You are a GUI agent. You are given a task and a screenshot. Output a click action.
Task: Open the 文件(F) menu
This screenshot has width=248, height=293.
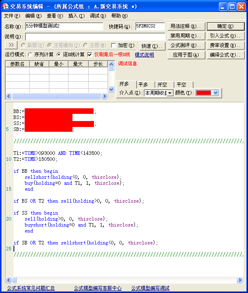(x=12, y=16)
